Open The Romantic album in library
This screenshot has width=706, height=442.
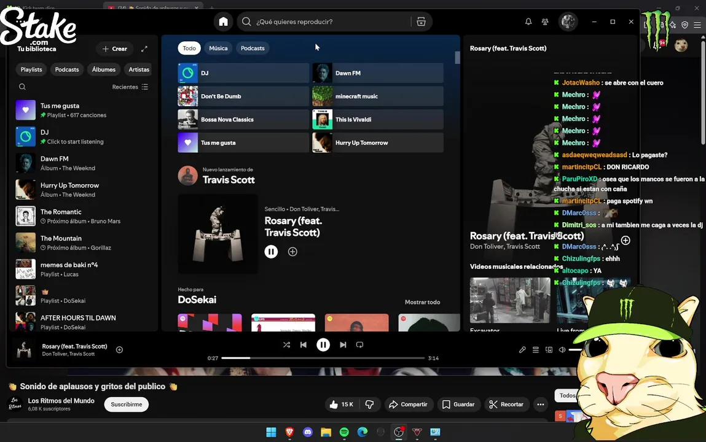point(84,216)
